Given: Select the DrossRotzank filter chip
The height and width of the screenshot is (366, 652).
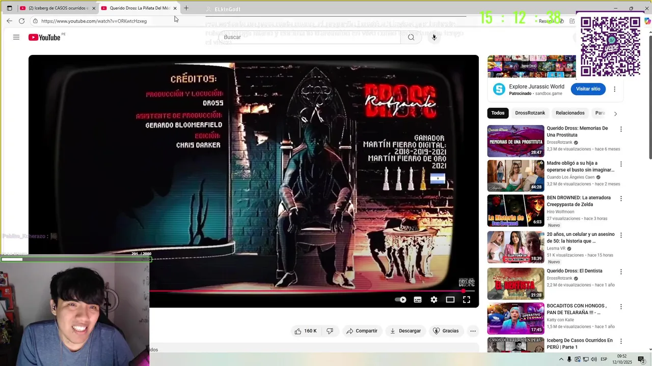Looking at the screenshot, I should [530, 113].
